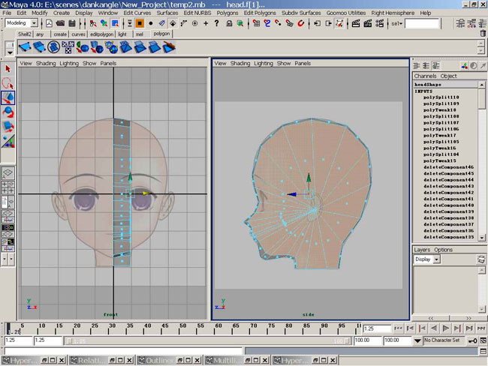Open the Polygons menu
Screen dimensions: 488x366
[x=227, y=13]
